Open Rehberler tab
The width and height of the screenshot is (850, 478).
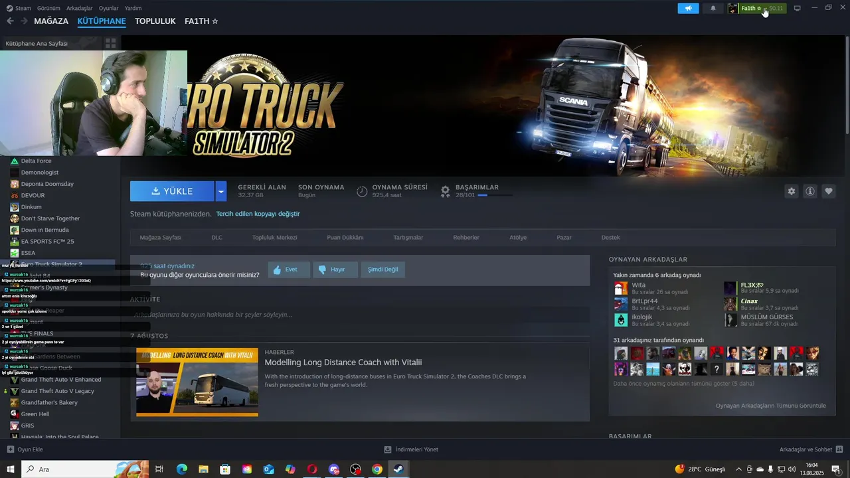[x=466, y=238]
